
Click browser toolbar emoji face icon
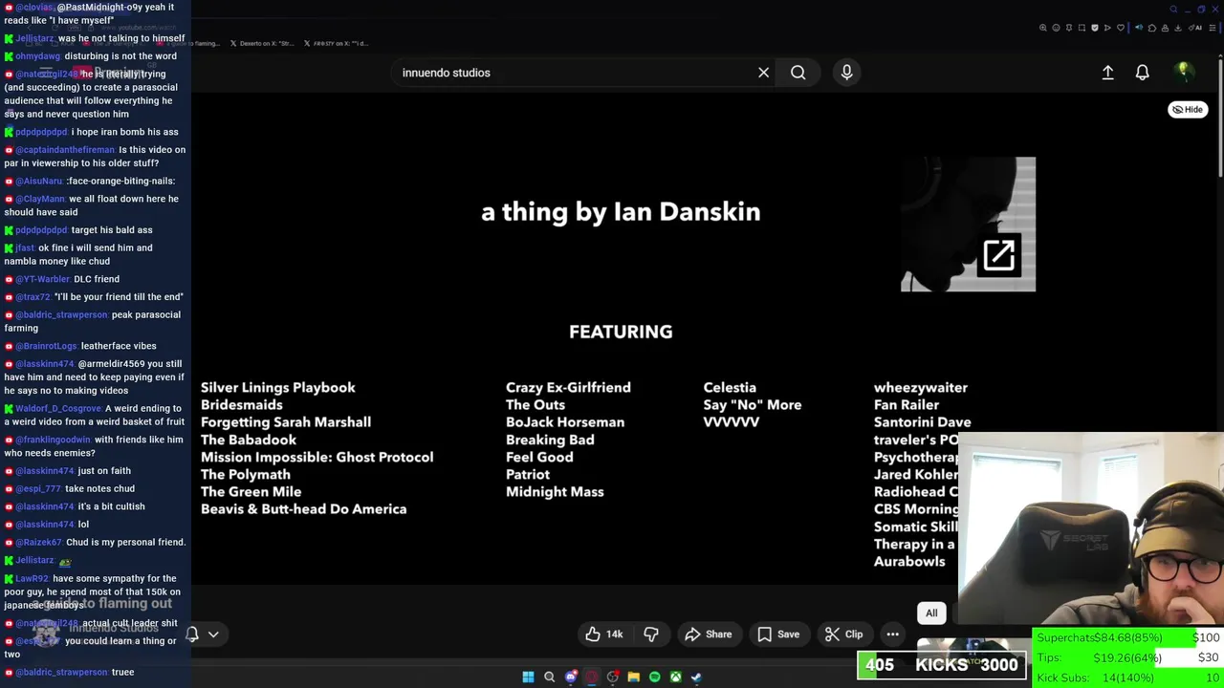pos(1056,28)
